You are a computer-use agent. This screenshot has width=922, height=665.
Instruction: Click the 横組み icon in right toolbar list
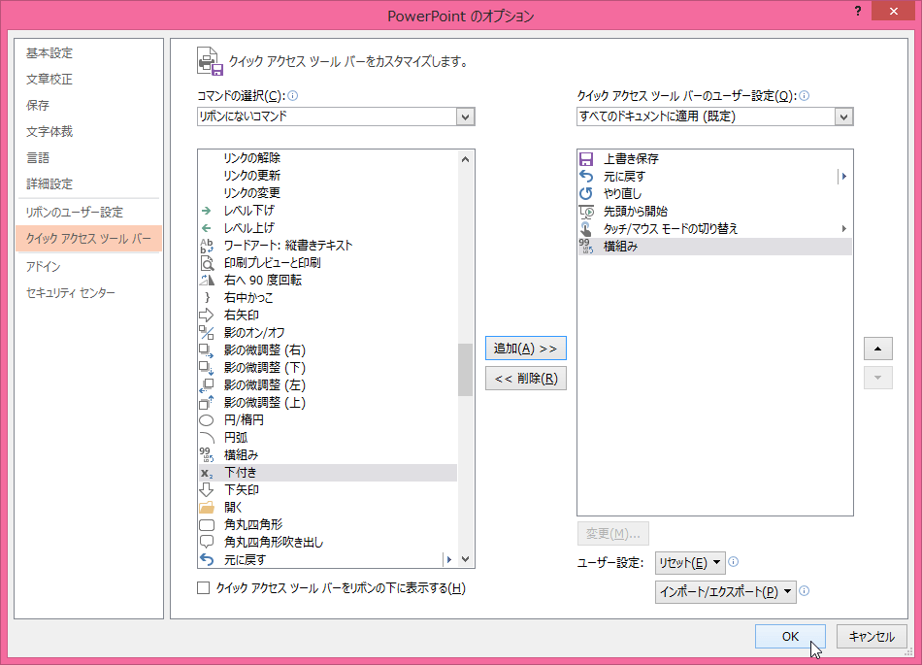pos(586,247)
